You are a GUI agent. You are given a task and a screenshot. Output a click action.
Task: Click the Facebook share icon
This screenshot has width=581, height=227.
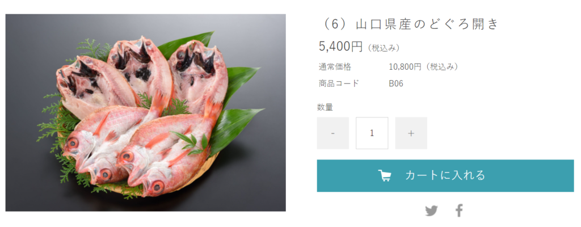[459, 211]
